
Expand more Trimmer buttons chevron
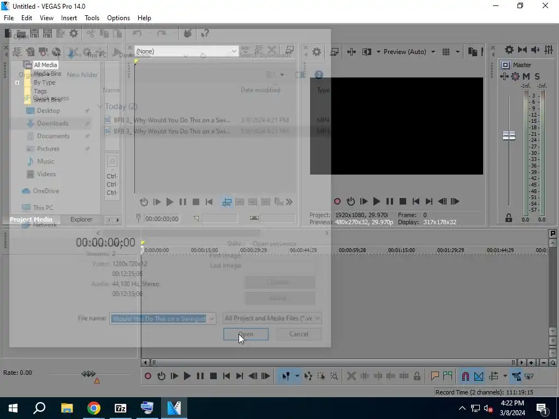[289, 202]
